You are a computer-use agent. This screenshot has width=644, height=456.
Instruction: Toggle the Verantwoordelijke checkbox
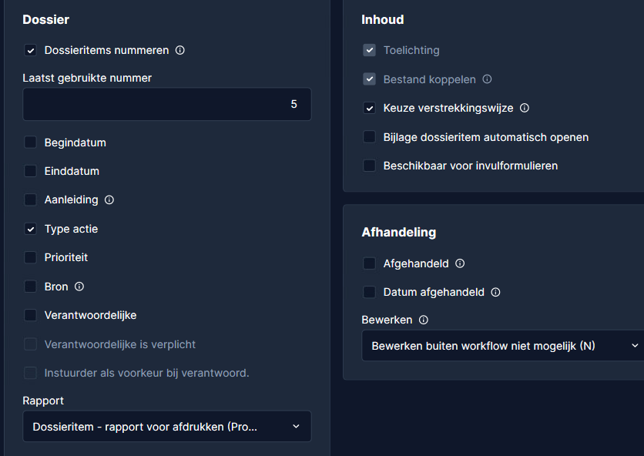tap(31, 315)
